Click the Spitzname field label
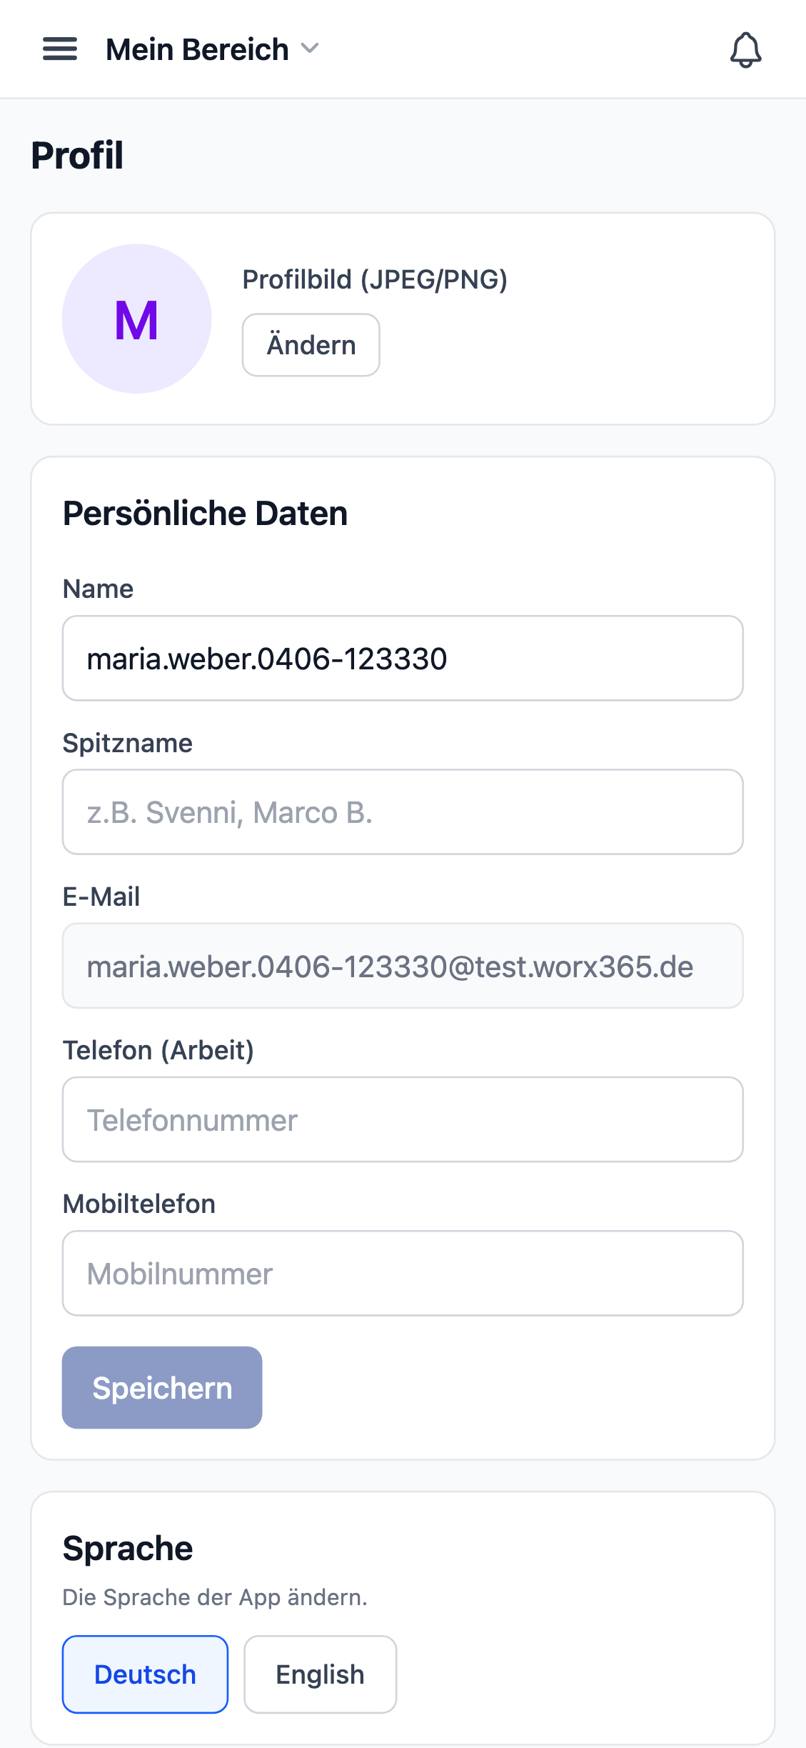Image resolution: width=806 pixels, height=1748 pixels. 128,743
